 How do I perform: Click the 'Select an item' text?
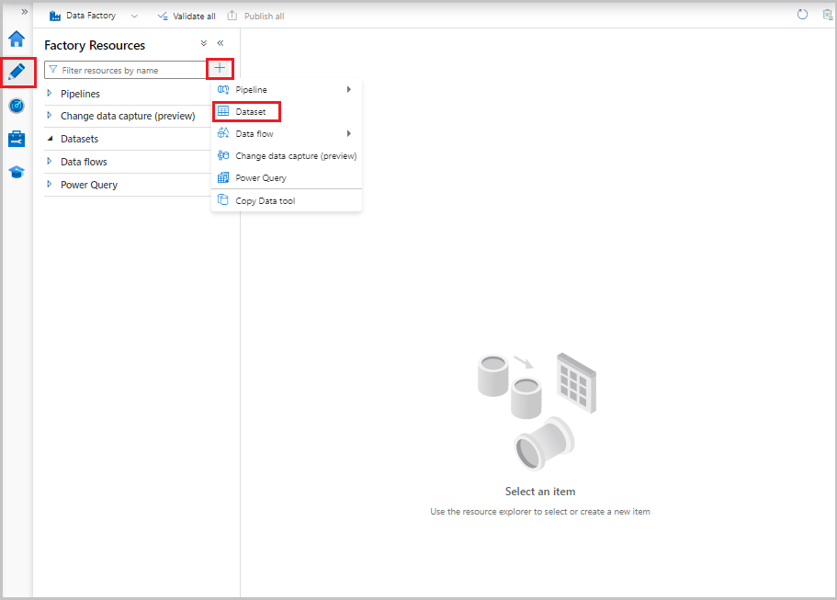[x=540, y=492]
